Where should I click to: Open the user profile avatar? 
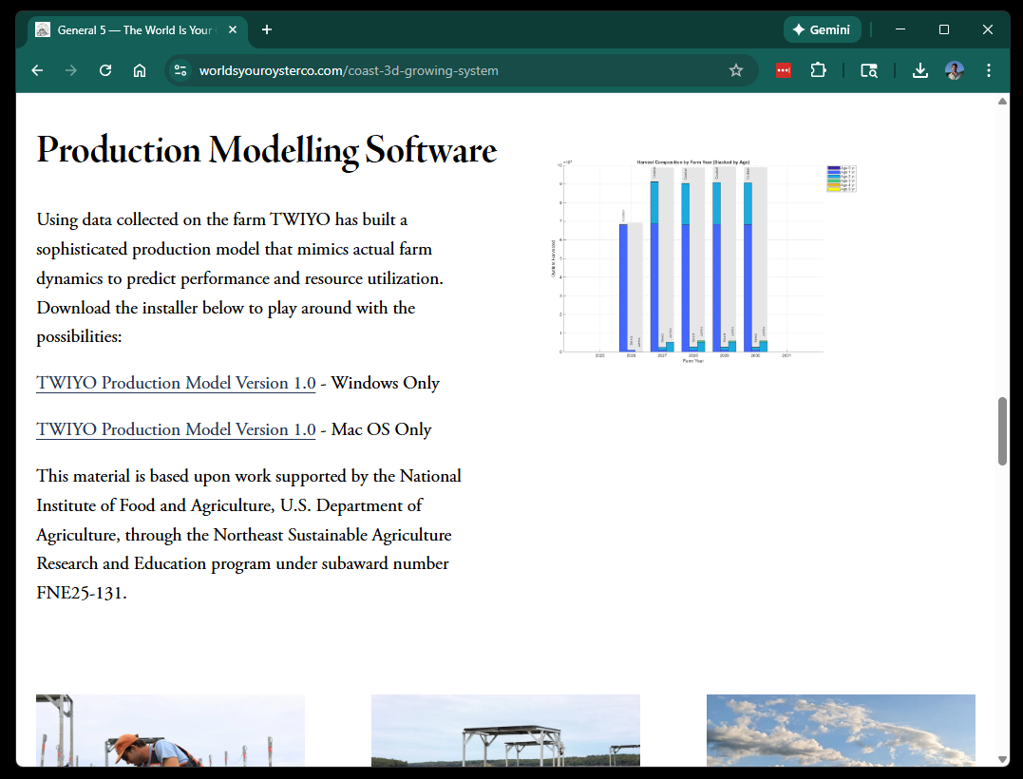[x=955, y=70]
